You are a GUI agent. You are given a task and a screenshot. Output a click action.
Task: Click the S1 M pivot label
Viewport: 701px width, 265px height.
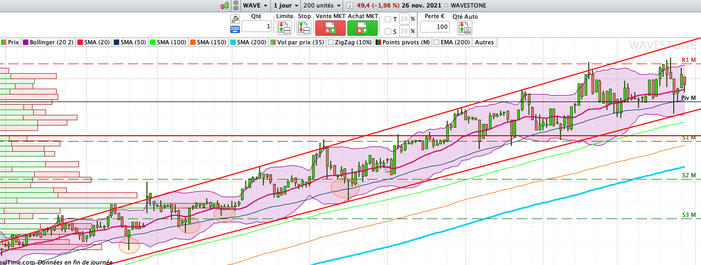coord(689,138)
